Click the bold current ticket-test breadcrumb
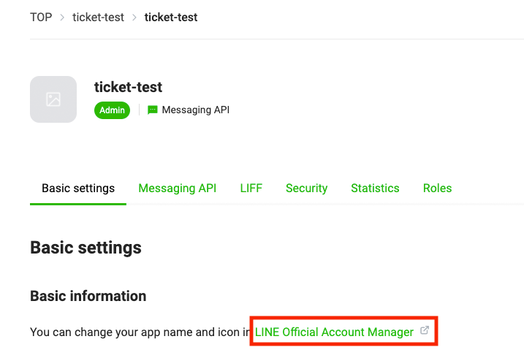 [x=171, y=17]
